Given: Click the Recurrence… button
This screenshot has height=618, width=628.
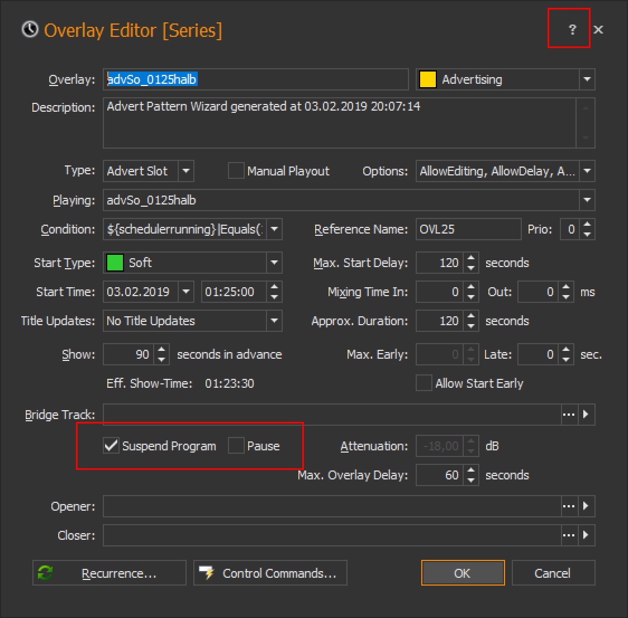Looking at the screenshot, I should [110, 573].
